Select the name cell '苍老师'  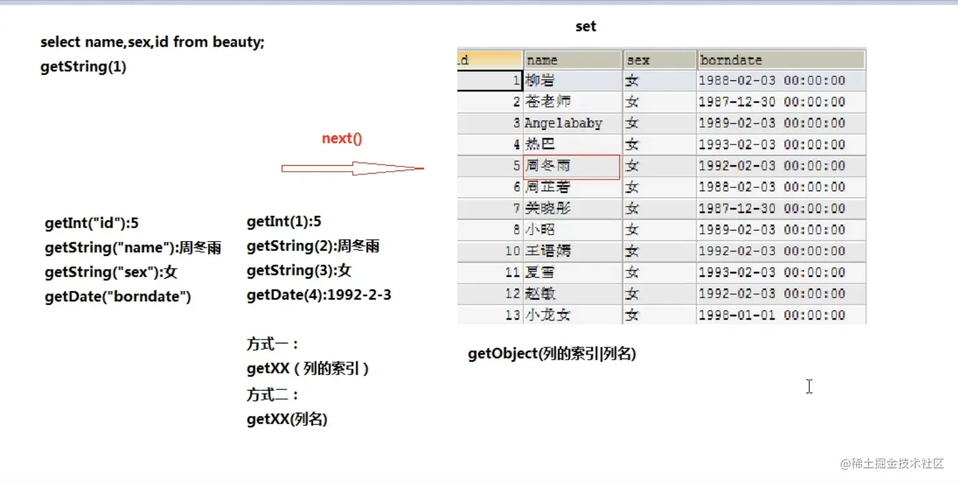pyautogui.click(x=573, y=102)
